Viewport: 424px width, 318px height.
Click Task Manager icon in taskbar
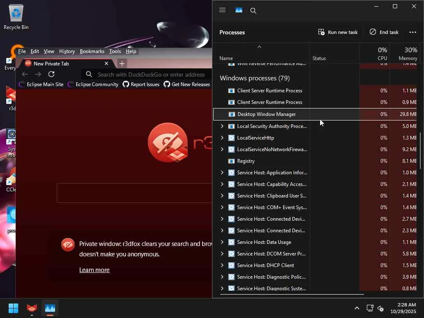click(50, 308)
